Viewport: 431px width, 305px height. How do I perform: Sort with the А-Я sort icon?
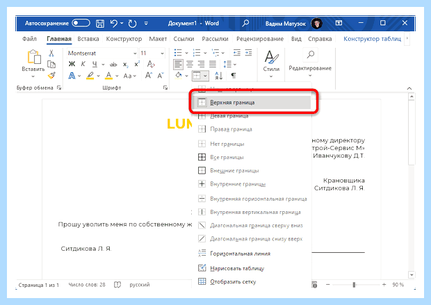[x=218, y=76]
